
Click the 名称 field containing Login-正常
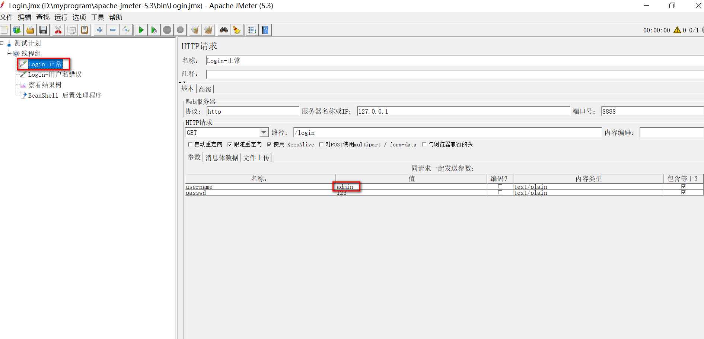tap(455, 61)
